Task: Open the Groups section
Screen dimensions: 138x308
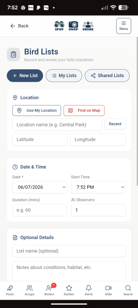Action: (30, 290)
